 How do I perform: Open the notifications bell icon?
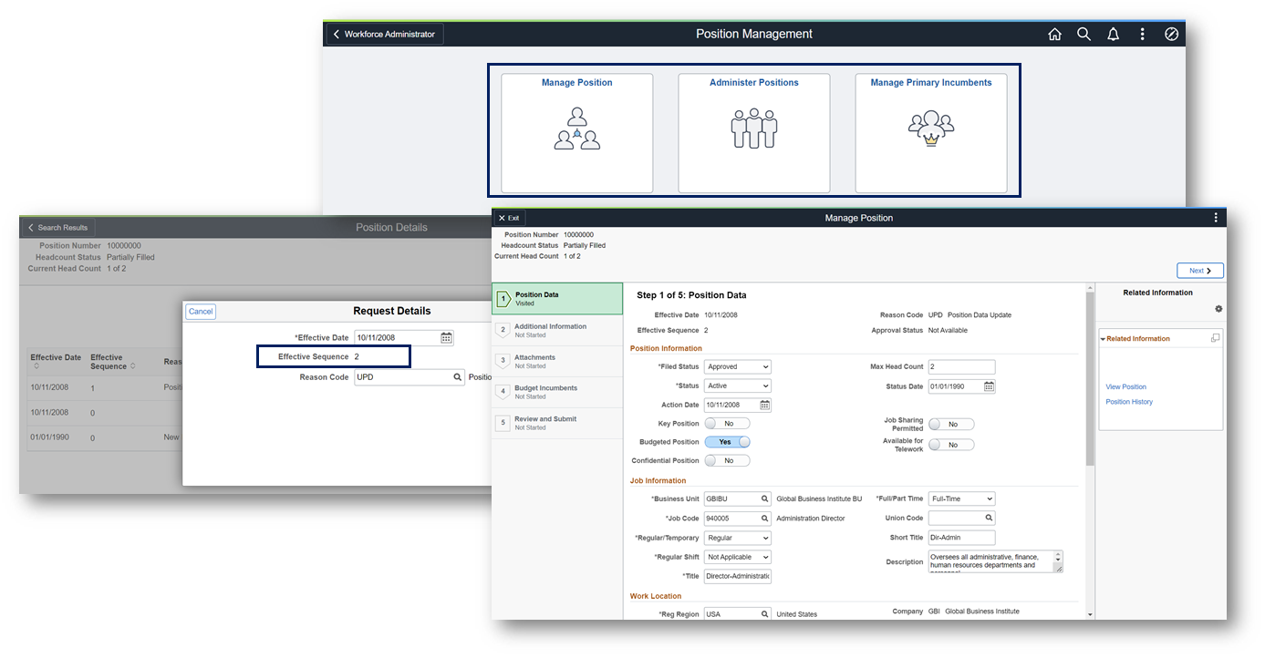[1113, 34]
